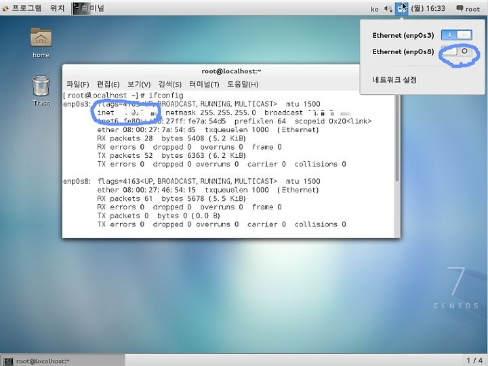Turn on the Ethernet (enp0s8) switch
The image size is (488, 366).
[x=456, y=52]
